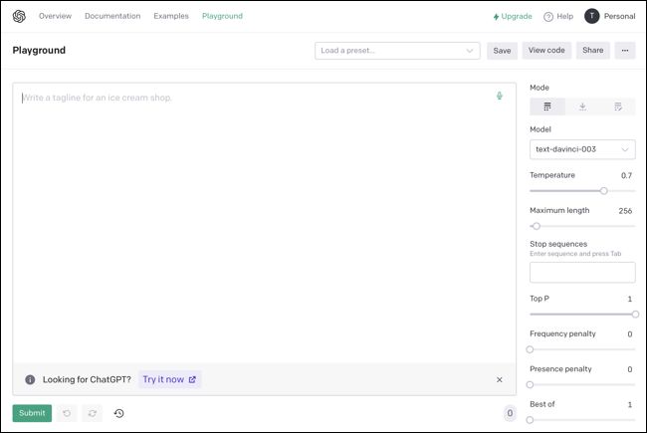Dismiss the ChatGPT banner with X
This screenshot has width=647, height=433.
[x=500, y=379]
